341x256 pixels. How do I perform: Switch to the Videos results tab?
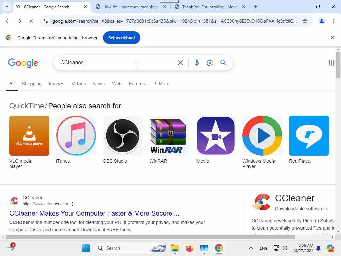click(x=79, y=84)
